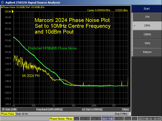The height and width of the screenshot is (121, 162).
Task: Click the -180.0 bottom axis label
Action: coord(8,104)
